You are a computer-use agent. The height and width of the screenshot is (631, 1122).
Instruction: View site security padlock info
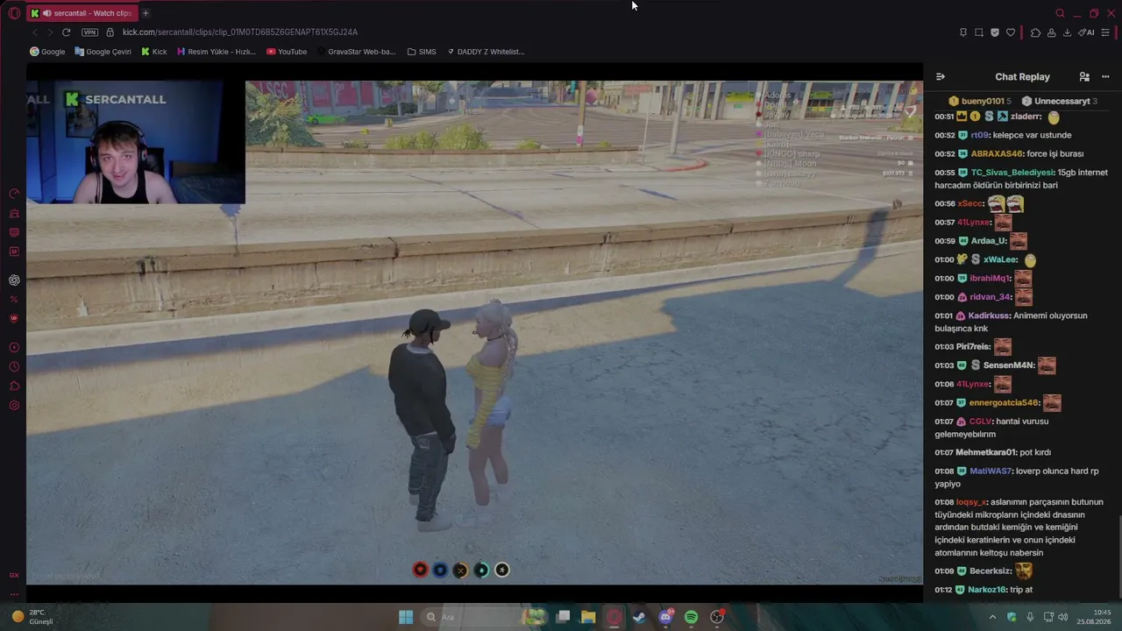click(110, 32)
